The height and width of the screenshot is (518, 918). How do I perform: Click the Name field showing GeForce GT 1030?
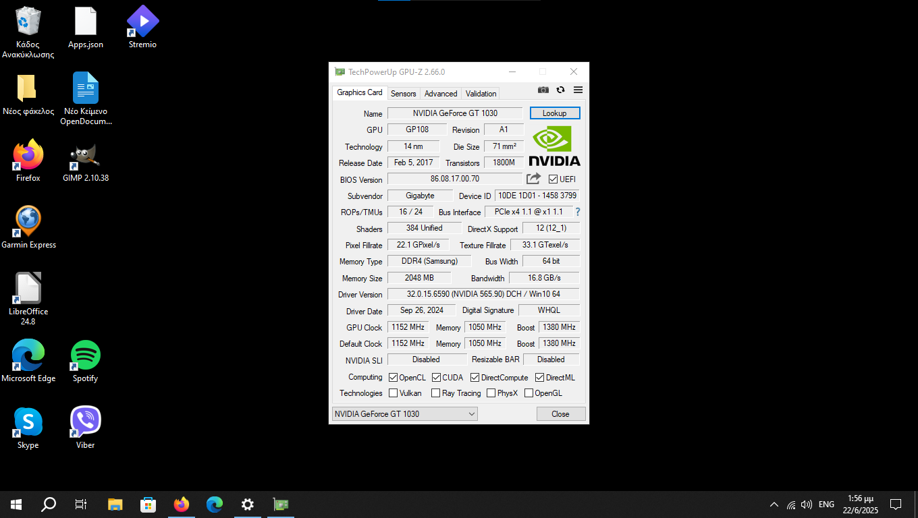(455, 113)
